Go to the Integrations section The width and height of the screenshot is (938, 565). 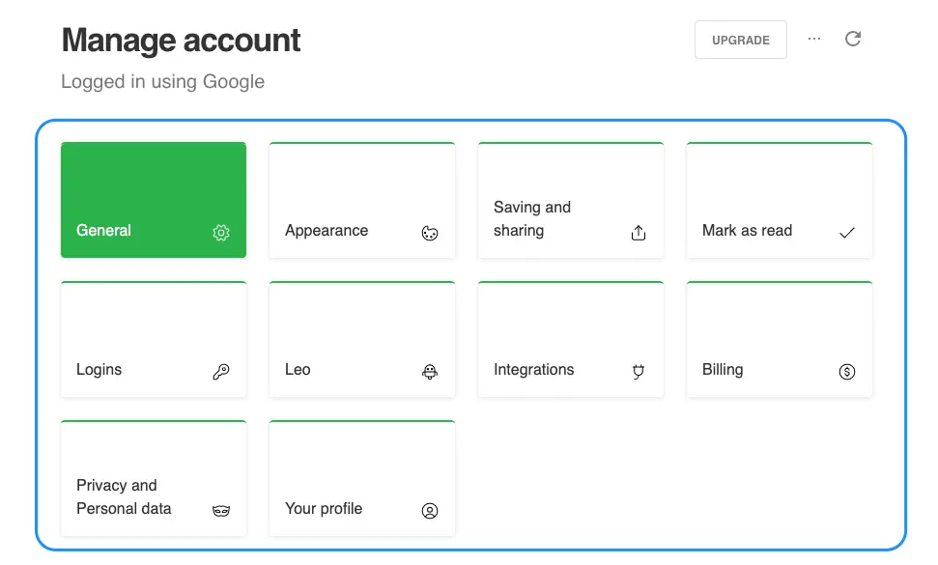[571, 339]
